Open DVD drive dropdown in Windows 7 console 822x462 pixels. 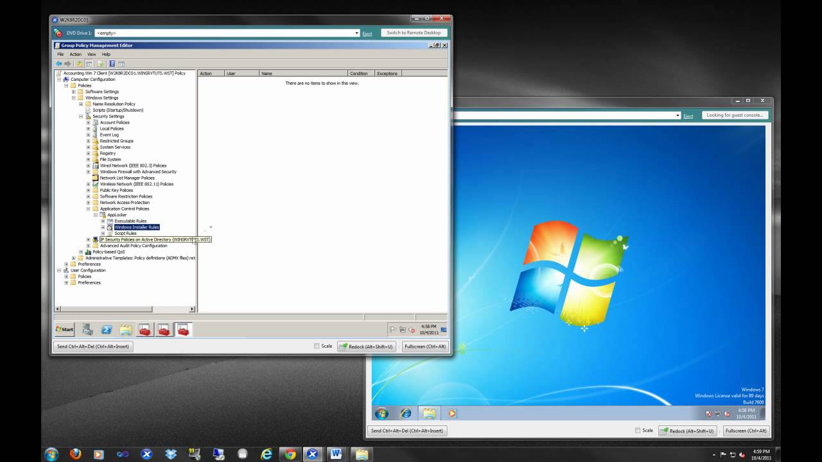pos(678,116)
